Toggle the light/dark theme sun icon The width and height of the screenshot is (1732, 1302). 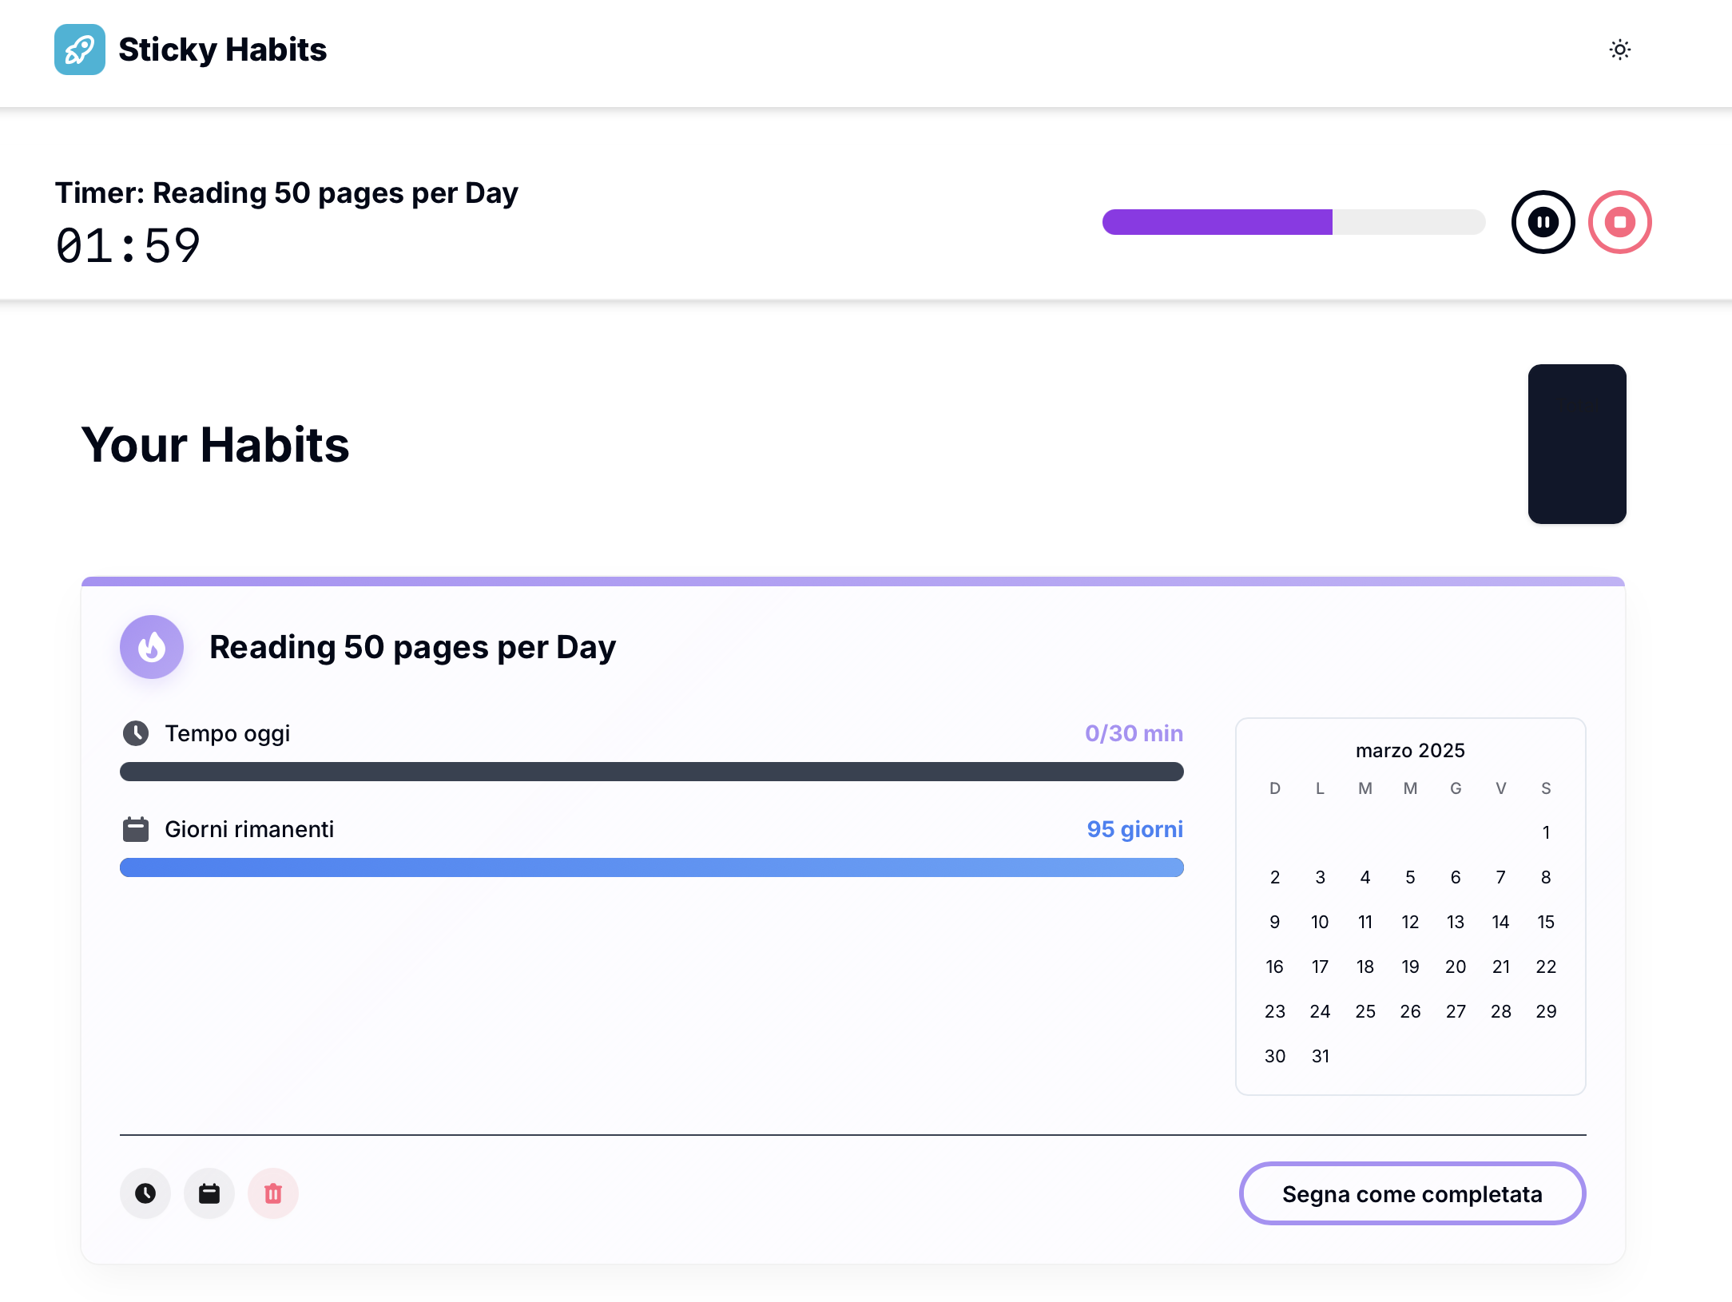coord(1619,50)
